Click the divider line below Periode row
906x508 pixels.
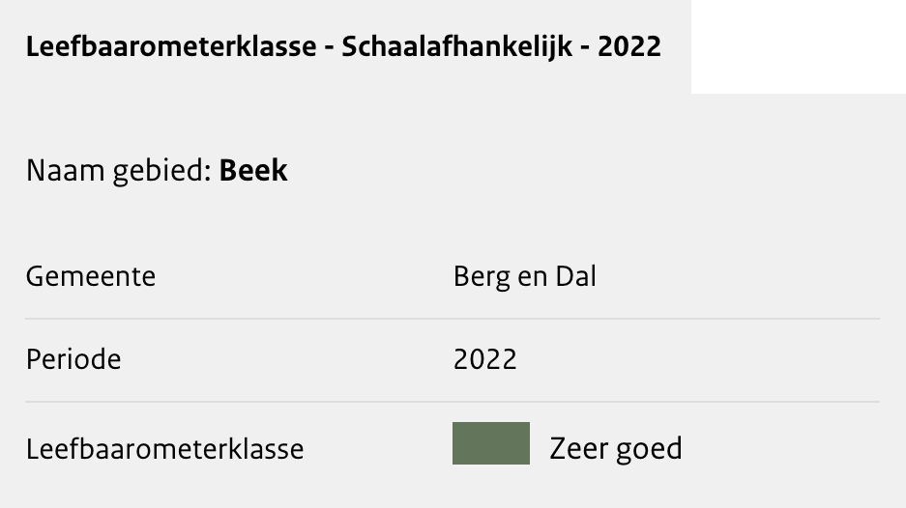[453, 402]
